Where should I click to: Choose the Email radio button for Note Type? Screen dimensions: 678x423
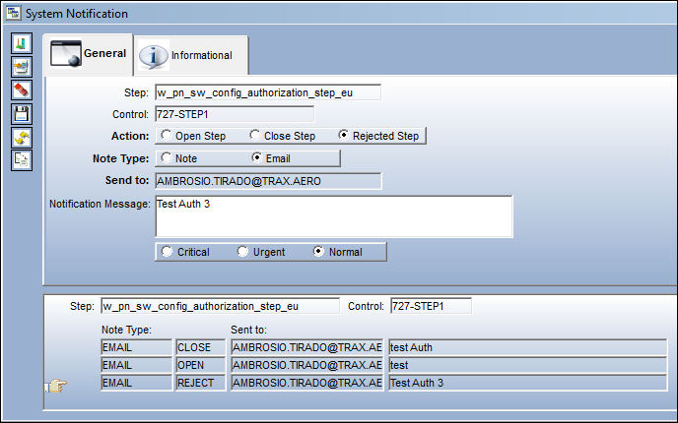click(271, 158)
